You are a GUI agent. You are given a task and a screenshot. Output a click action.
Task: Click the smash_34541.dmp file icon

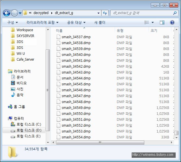(58, 60)
